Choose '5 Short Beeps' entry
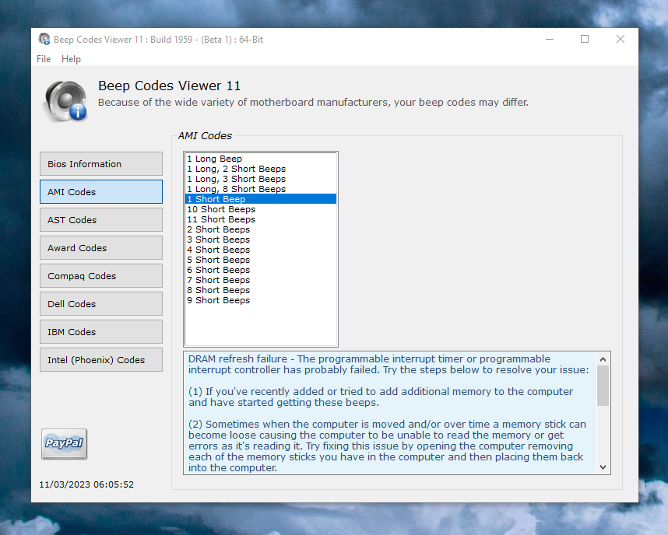 click(261, 260)
